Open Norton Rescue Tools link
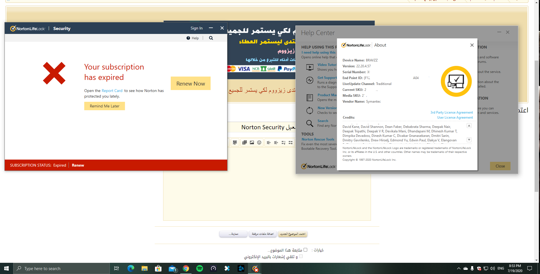Viewport: 540px width, 274px height. [318, 139]
